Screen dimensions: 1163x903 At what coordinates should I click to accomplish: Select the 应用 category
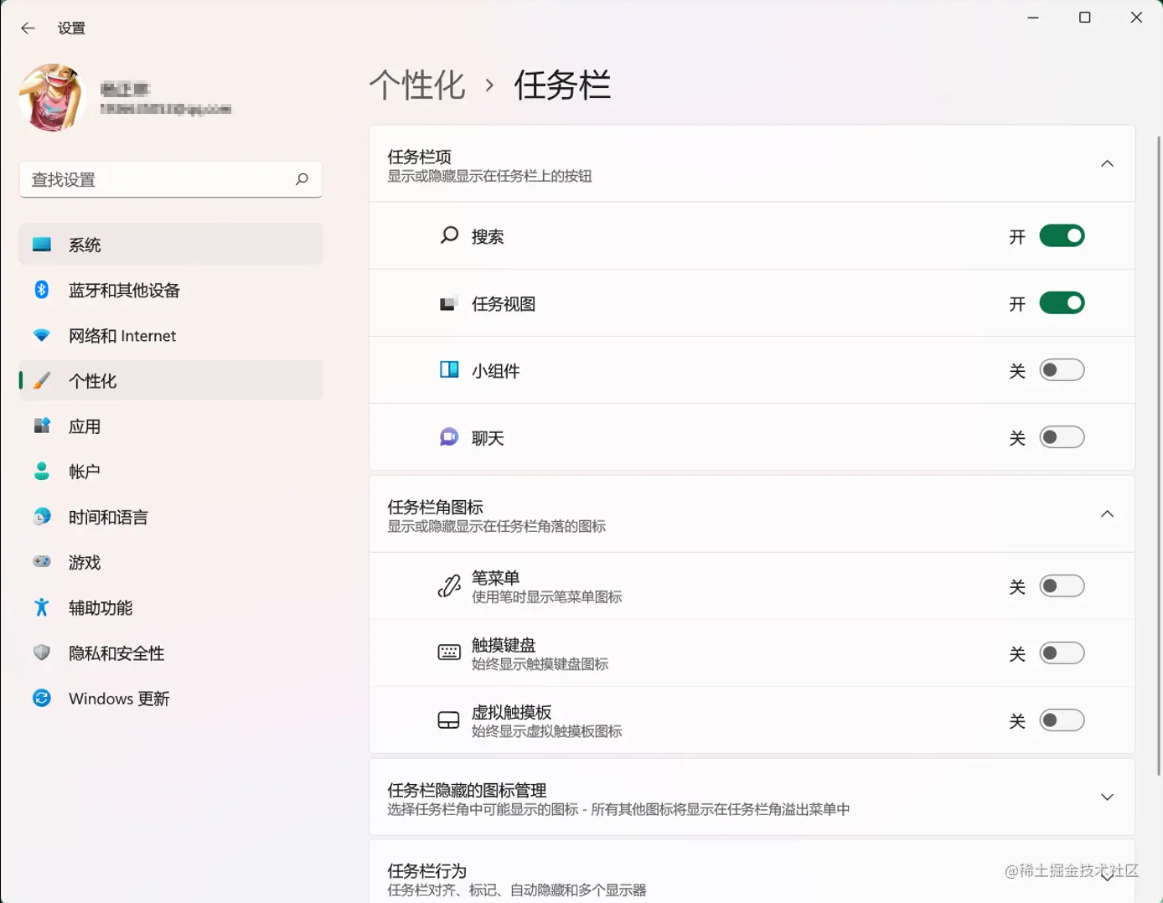pos(171,426)
